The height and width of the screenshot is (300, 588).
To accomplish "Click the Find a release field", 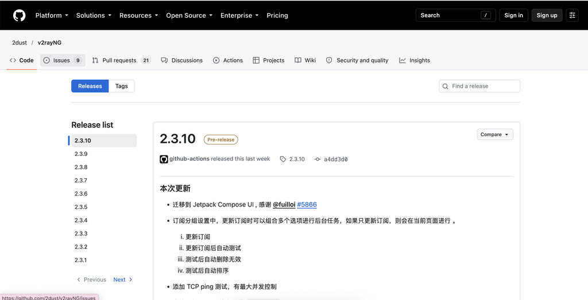I will point(479,86).
